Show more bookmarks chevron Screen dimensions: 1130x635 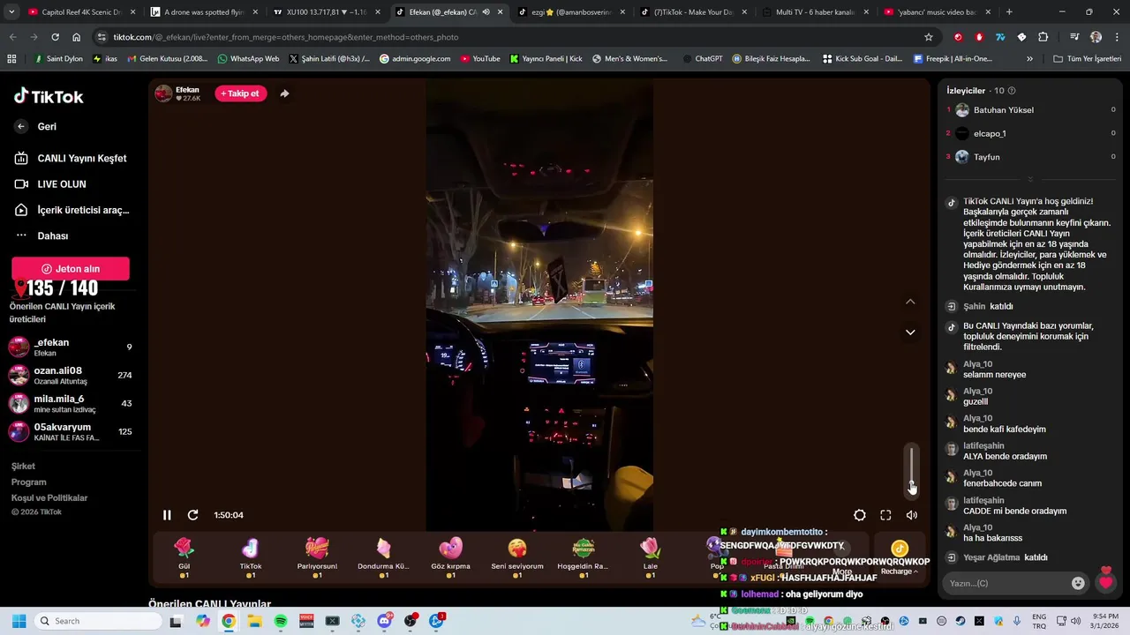pyautogui.click(x=1029, y=59)
